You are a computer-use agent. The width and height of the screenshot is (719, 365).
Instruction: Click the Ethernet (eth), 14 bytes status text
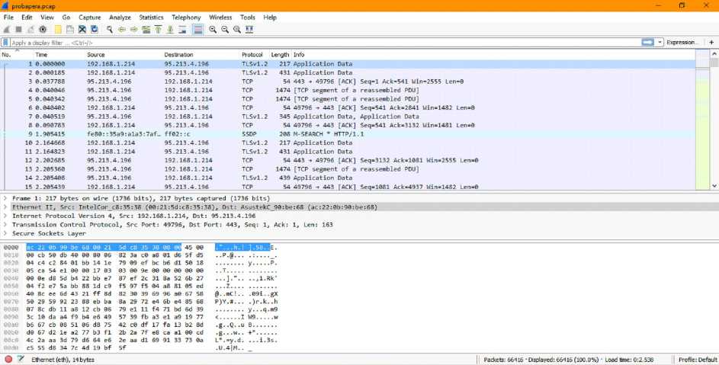[63, 360]
